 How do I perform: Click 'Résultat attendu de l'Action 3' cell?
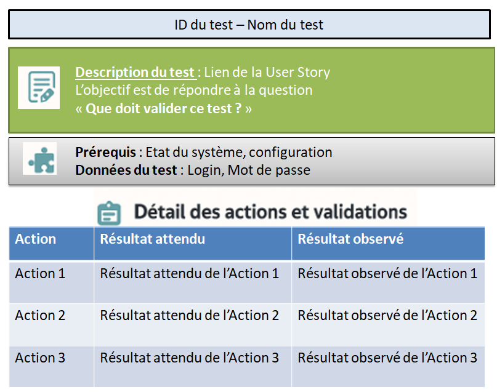pos(193,366)
